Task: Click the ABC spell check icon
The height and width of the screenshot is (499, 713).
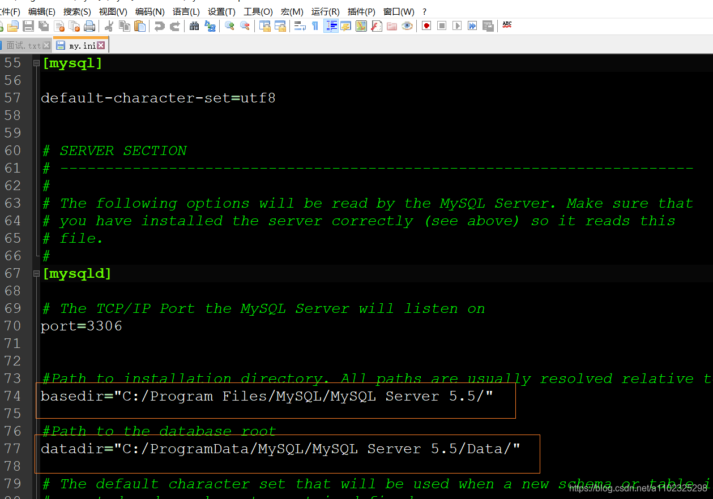Action: point(507,25)
